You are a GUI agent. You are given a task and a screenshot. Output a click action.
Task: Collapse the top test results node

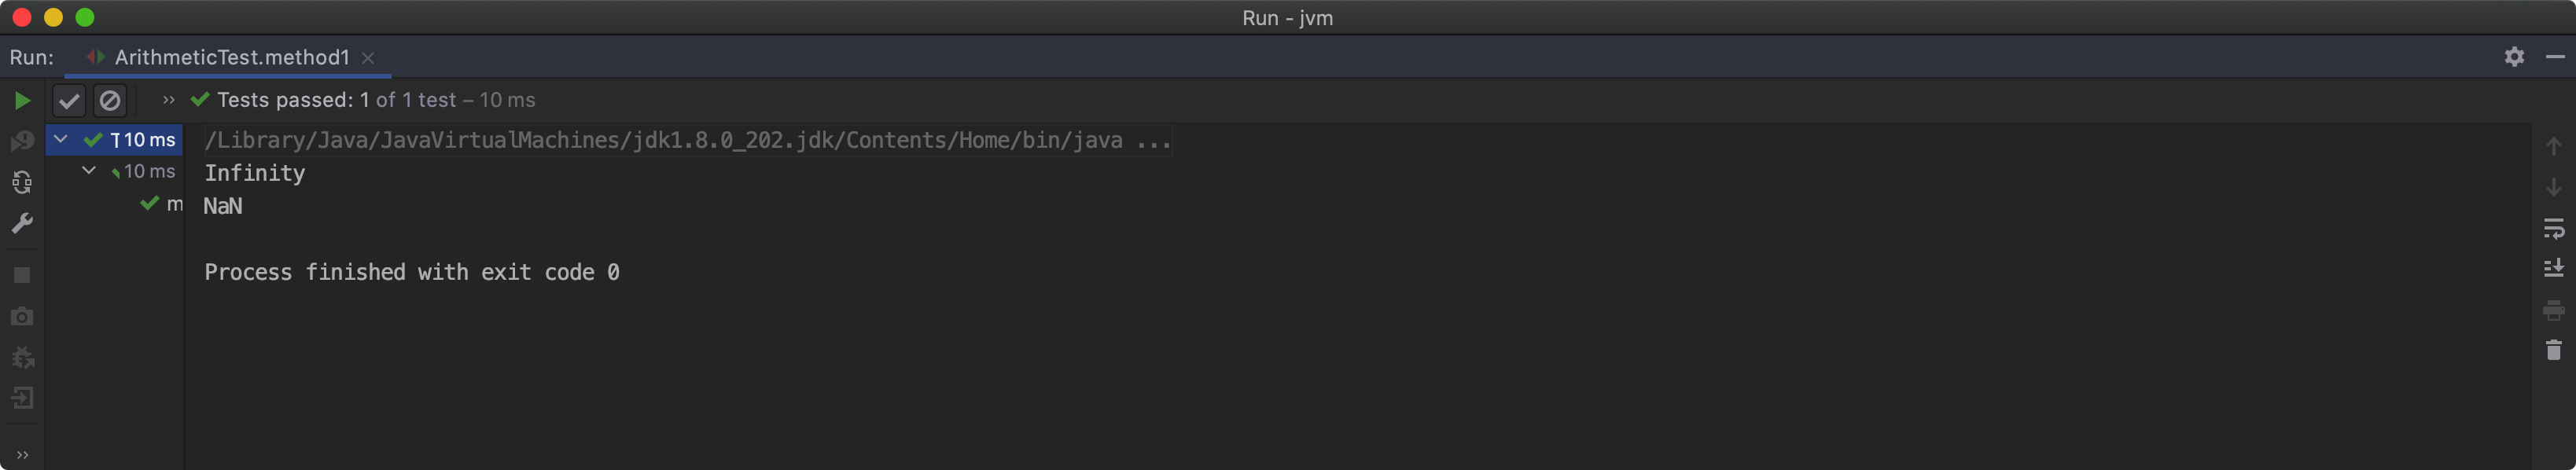(61, 139)
